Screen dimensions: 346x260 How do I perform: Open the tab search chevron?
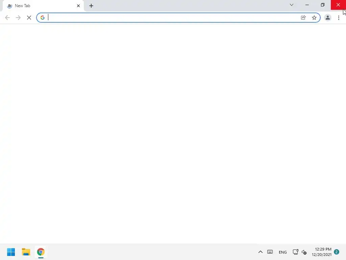pos(292,5)
